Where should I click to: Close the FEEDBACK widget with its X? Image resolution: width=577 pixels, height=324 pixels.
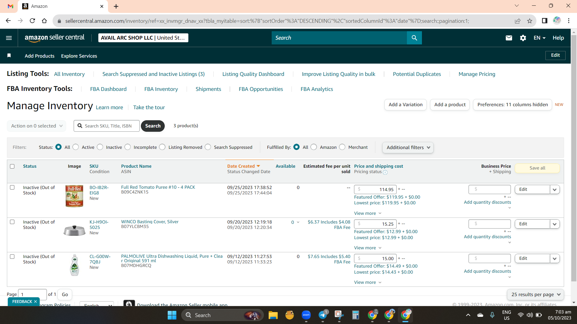(x=35, y=301)
